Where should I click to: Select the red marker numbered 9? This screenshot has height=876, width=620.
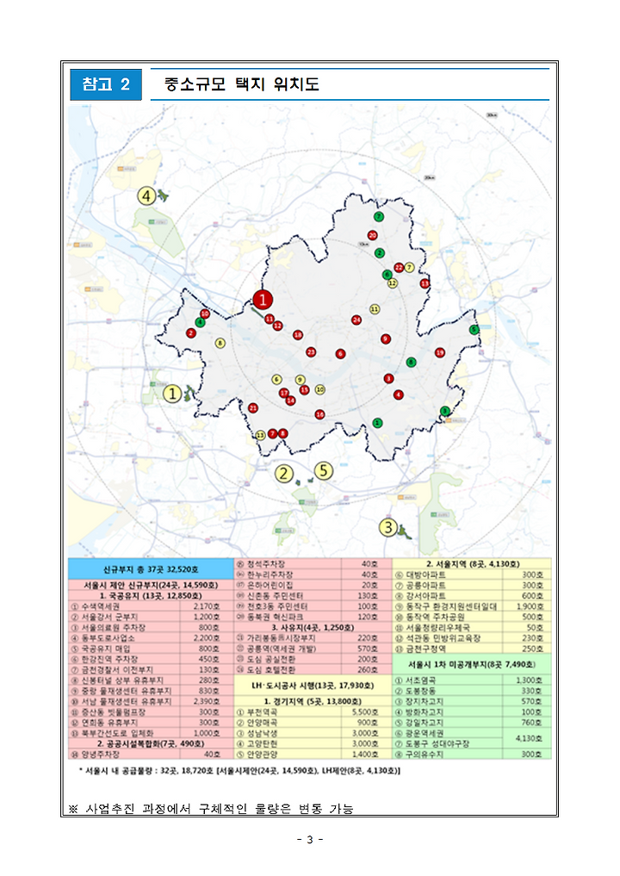386,339
